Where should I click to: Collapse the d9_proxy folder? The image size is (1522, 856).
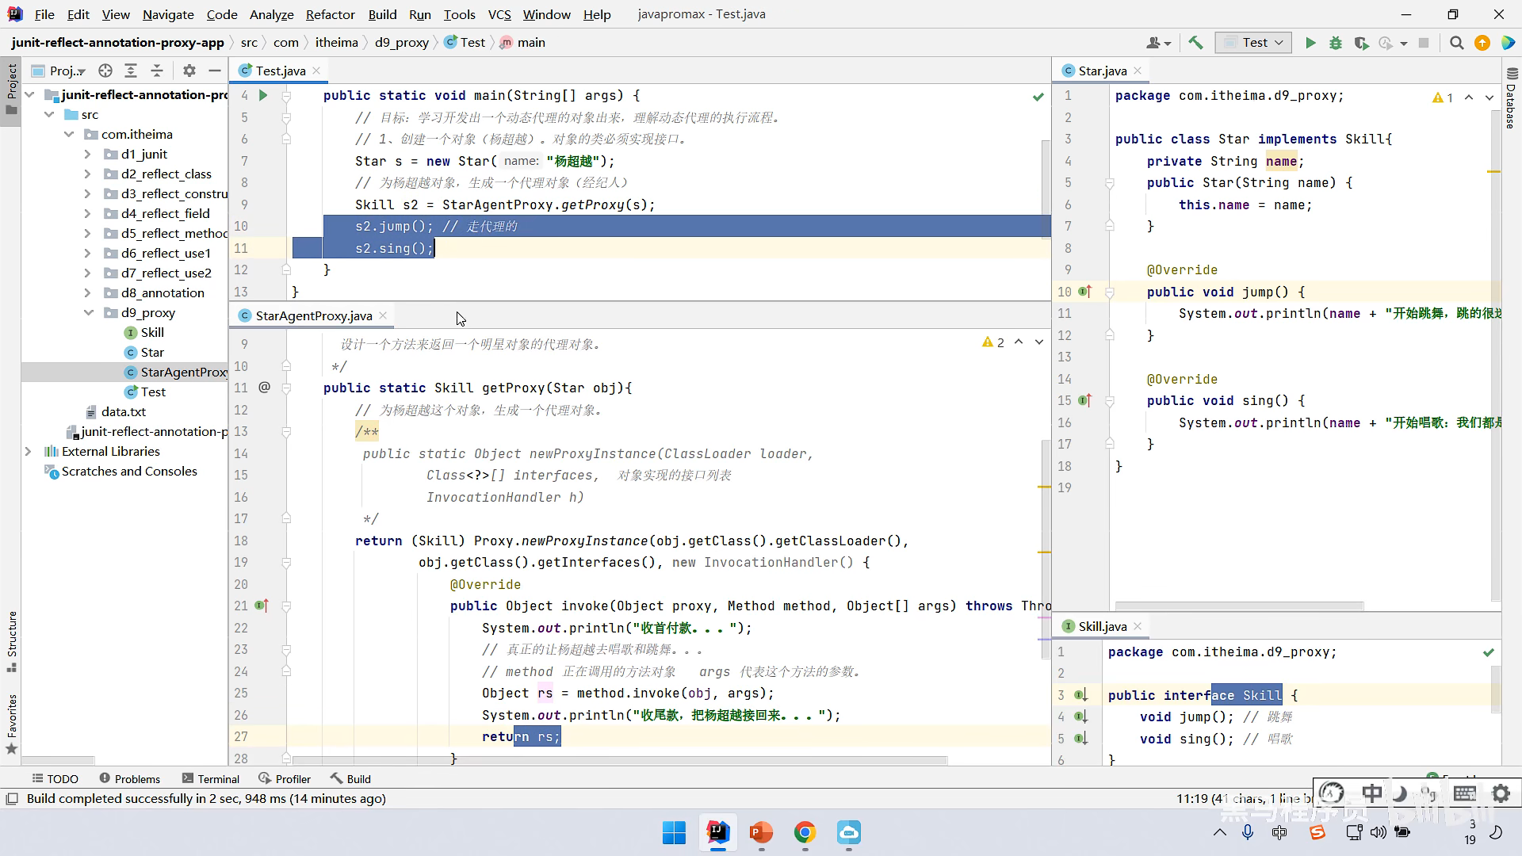point(89,312)
